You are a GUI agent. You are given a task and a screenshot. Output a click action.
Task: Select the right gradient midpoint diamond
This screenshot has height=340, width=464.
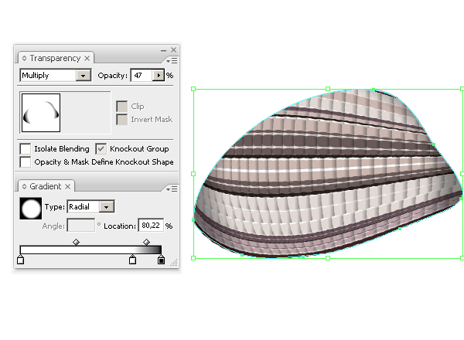(x=146, y=242)
